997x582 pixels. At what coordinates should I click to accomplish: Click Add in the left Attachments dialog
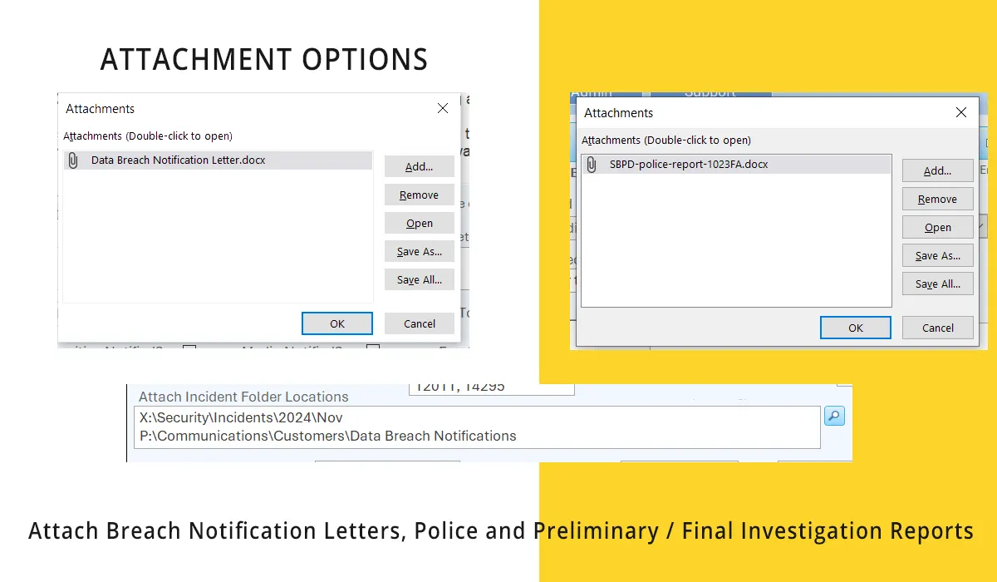[419, 166]
